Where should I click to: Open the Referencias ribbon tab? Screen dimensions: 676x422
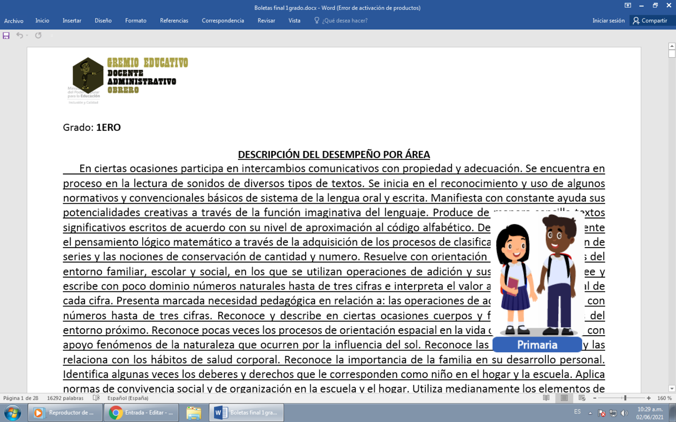pyautogui.click(x=174, y=20)
